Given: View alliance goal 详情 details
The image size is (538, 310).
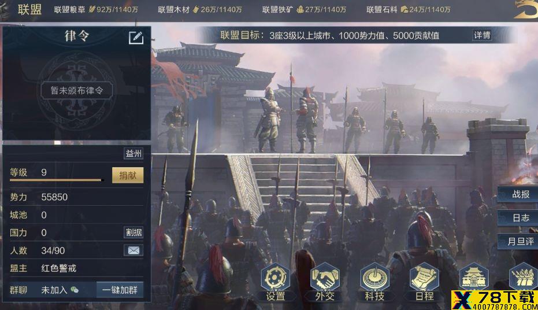Looking at the screenshot, I should pos(482,35).
